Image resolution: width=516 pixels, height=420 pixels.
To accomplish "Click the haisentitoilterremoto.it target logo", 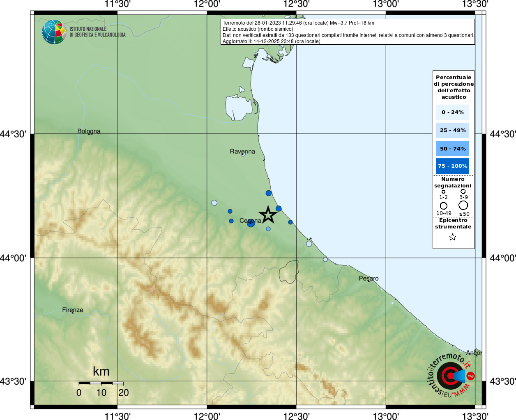I will 451,375.
